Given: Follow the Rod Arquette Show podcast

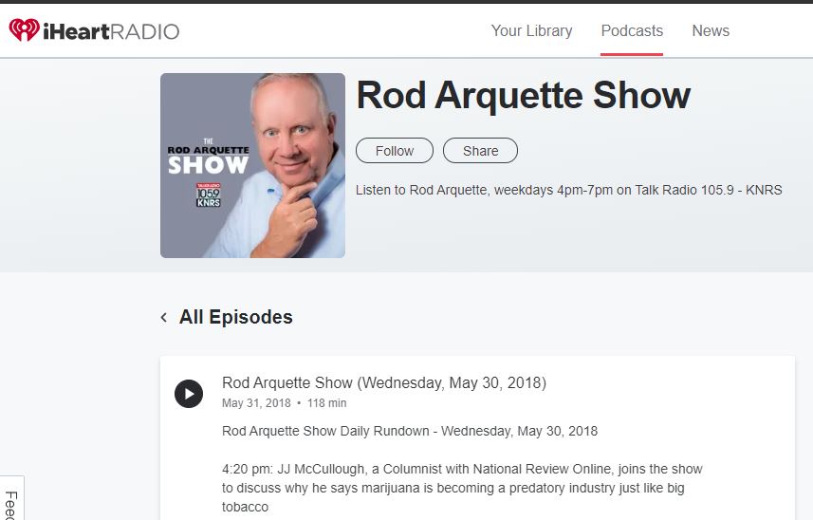Looking at the screenshot, I should click(394, 151).
